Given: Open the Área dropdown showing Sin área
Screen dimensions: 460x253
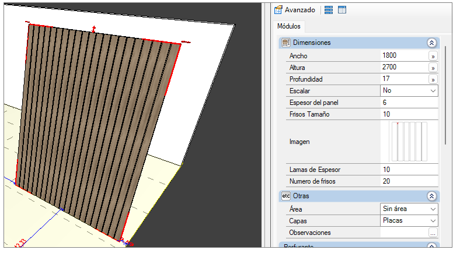Looking at the screenshot, I should click(409, 209).
